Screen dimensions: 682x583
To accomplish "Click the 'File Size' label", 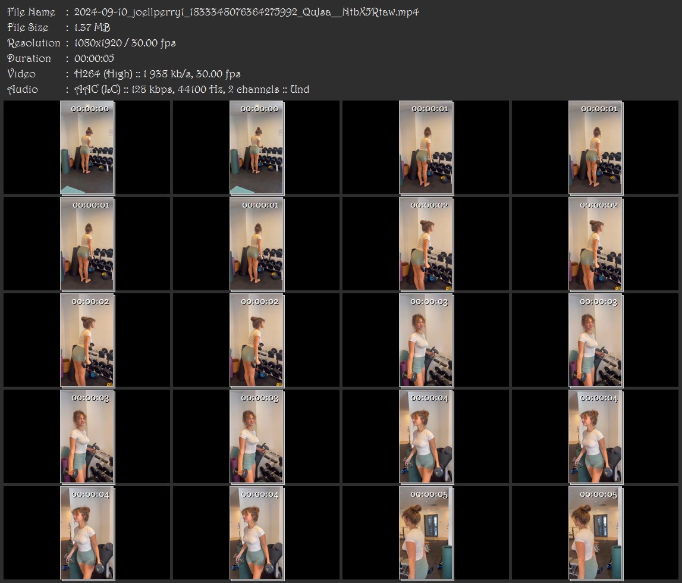I will click(x=28, y=27).
